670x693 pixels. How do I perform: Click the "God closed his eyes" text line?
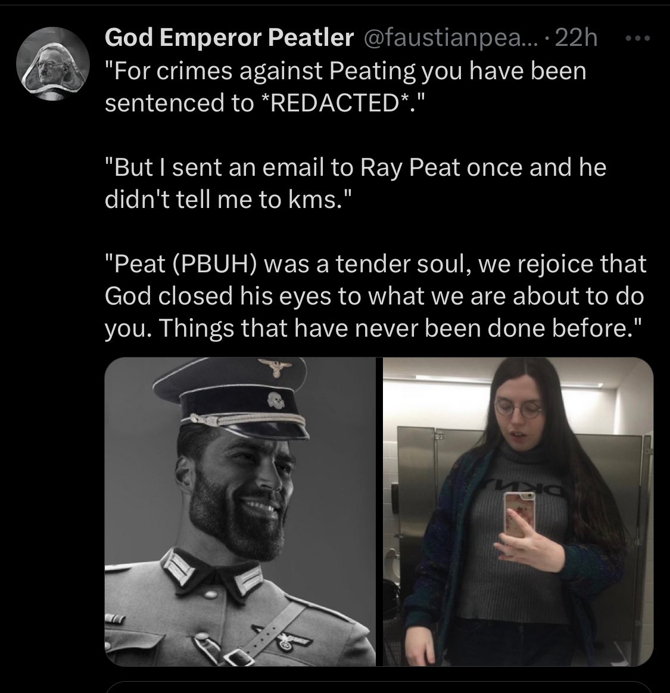tap(374, 296)
